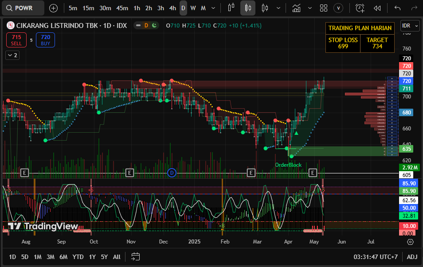This screenshot has width=423, height=267.
Task: Expand the collapsed indicators legend showing 2
Action: [x=12, y=55]
